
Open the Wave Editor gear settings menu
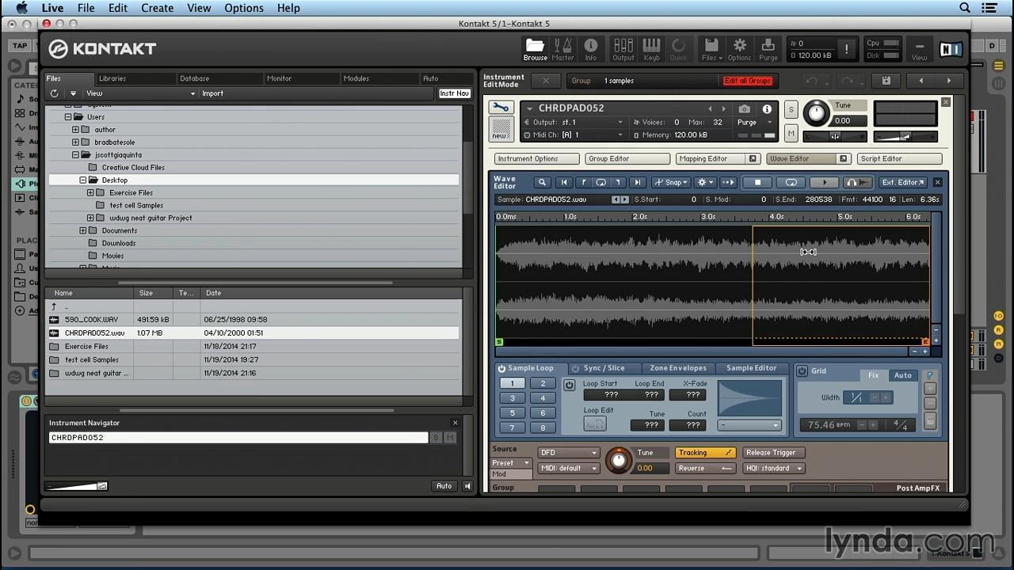click(704, 182)
